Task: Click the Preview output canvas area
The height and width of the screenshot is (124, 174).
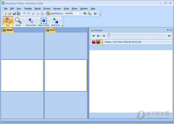Action: tap(131, 81)
